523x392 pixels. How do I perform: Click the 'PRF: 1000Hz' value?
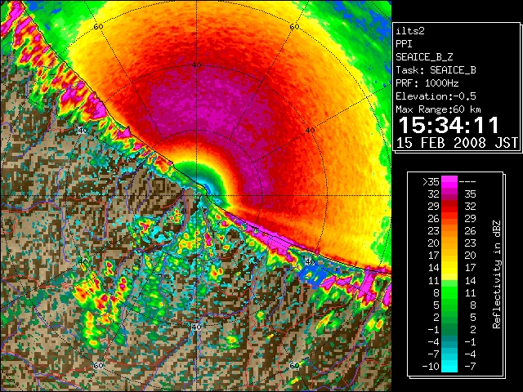(427, 83)
